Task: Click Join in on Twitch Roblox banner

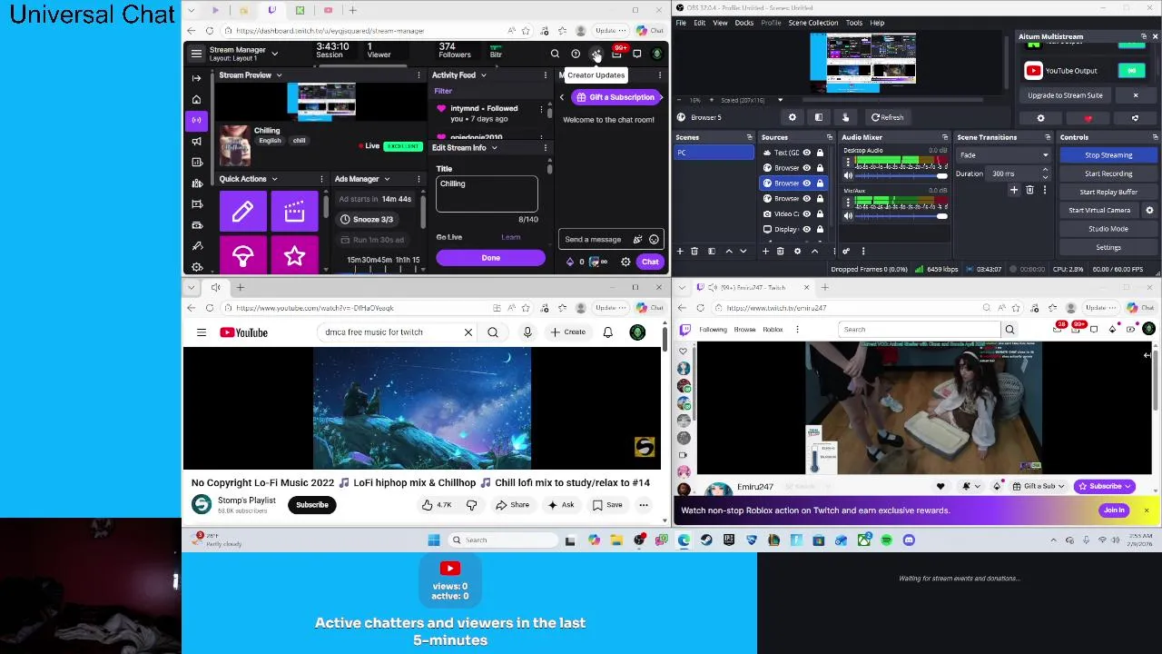Action: point(1114,510)
